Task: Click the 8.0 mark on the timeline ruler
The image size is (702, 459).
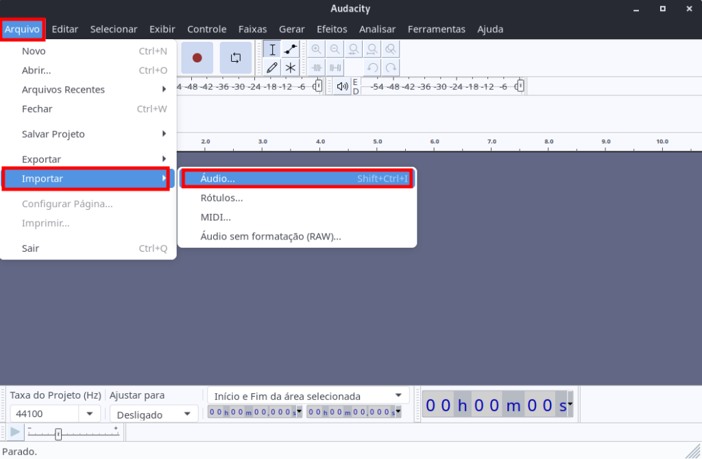Action: [549, 141]
